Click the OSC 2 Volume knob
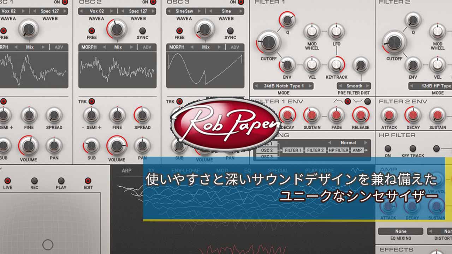 pos(117,145)
